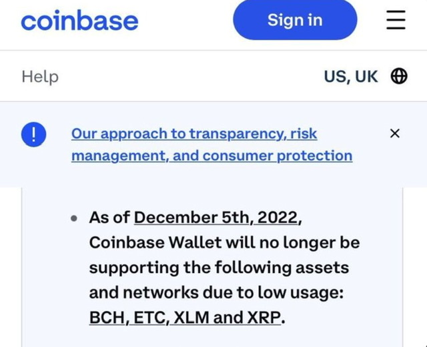Dismiss the notification banner with X
Screen dimensions: 427x347
pyautogui.click(x=394, y=134)
